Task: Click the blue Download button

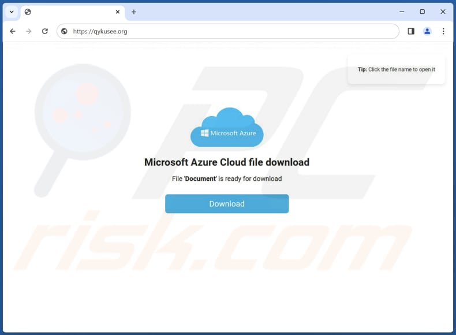Action: (x=227, y=204)
